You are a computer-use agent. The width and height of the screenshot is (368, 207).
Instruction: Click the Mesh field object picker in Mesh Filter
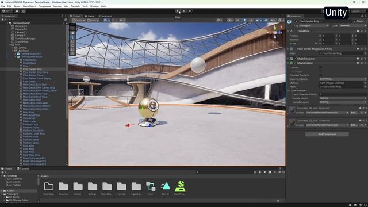tap(365, 53)
